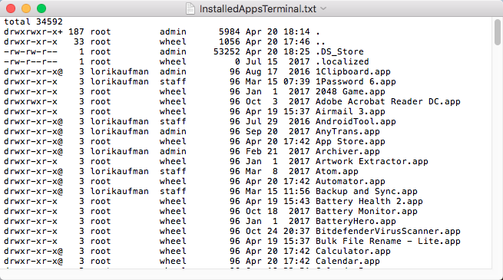Click 'lorikaufman' owner on Atom.app row
The image size is (503, 280).
point(119,171)
